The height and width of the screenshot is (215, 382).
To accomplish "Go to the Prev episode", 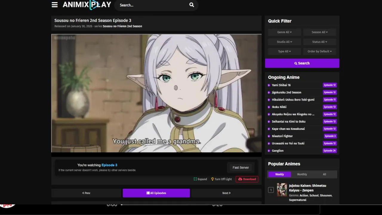I will 86,193.
